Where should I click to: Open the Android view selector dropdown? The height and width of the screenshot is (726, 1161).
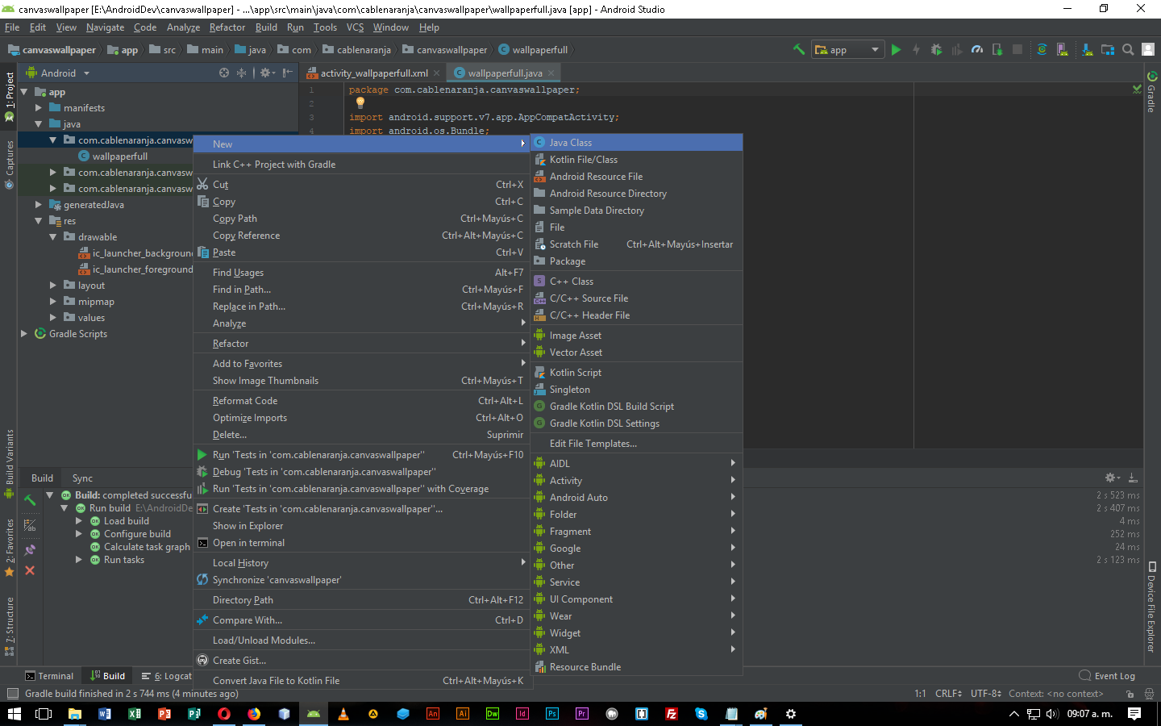(x=59, y=73)
